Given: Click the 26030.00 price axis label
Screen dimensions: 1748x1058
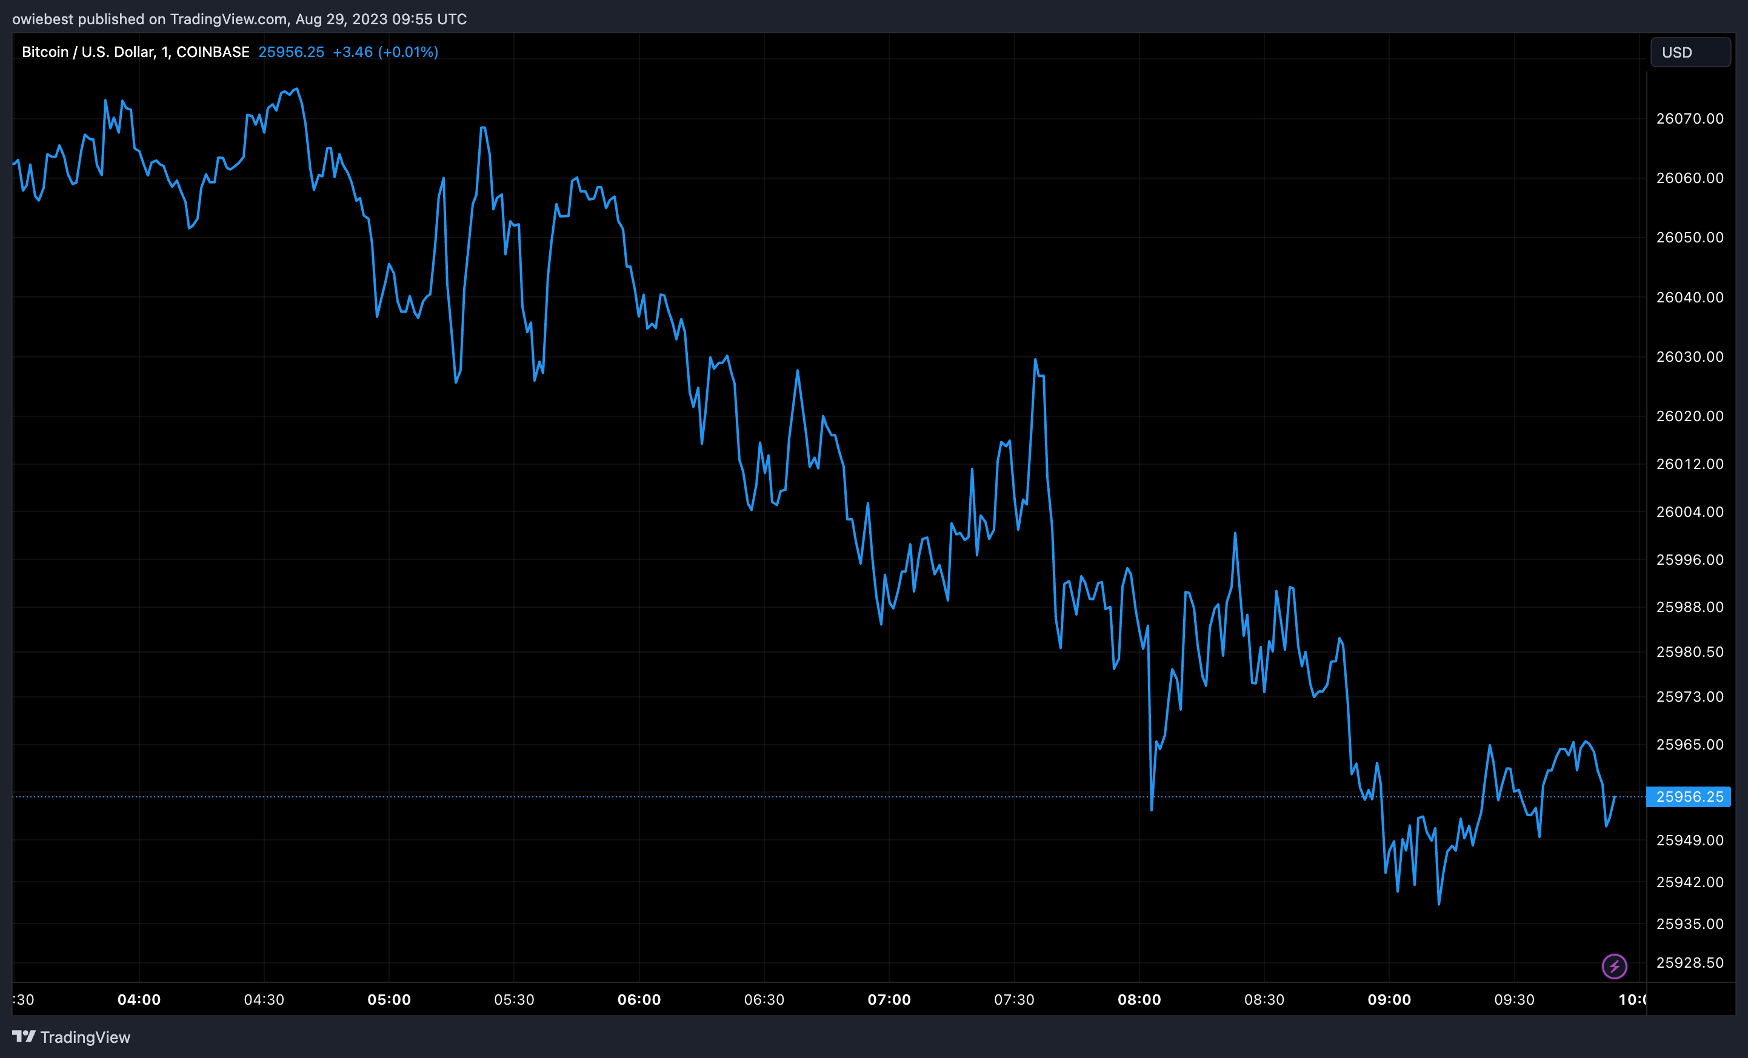Looking at the screenshot, I should click(1689, 357).
